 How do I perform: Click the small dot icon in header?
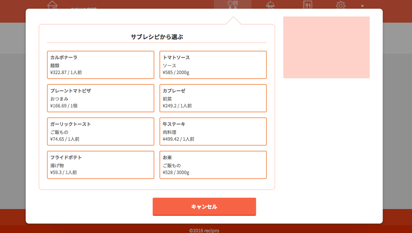(362, 6)
